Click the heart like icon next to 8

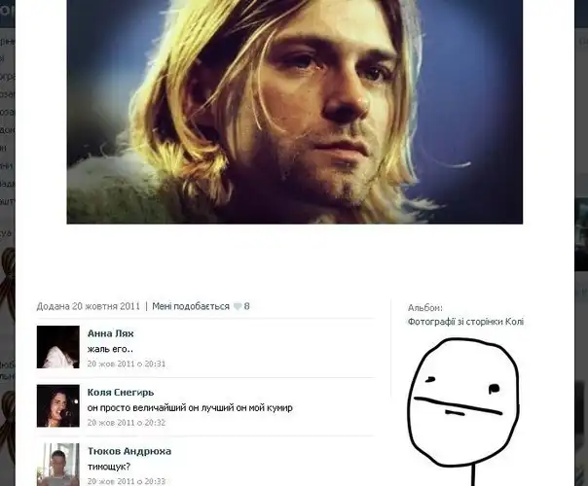[238, 306]
